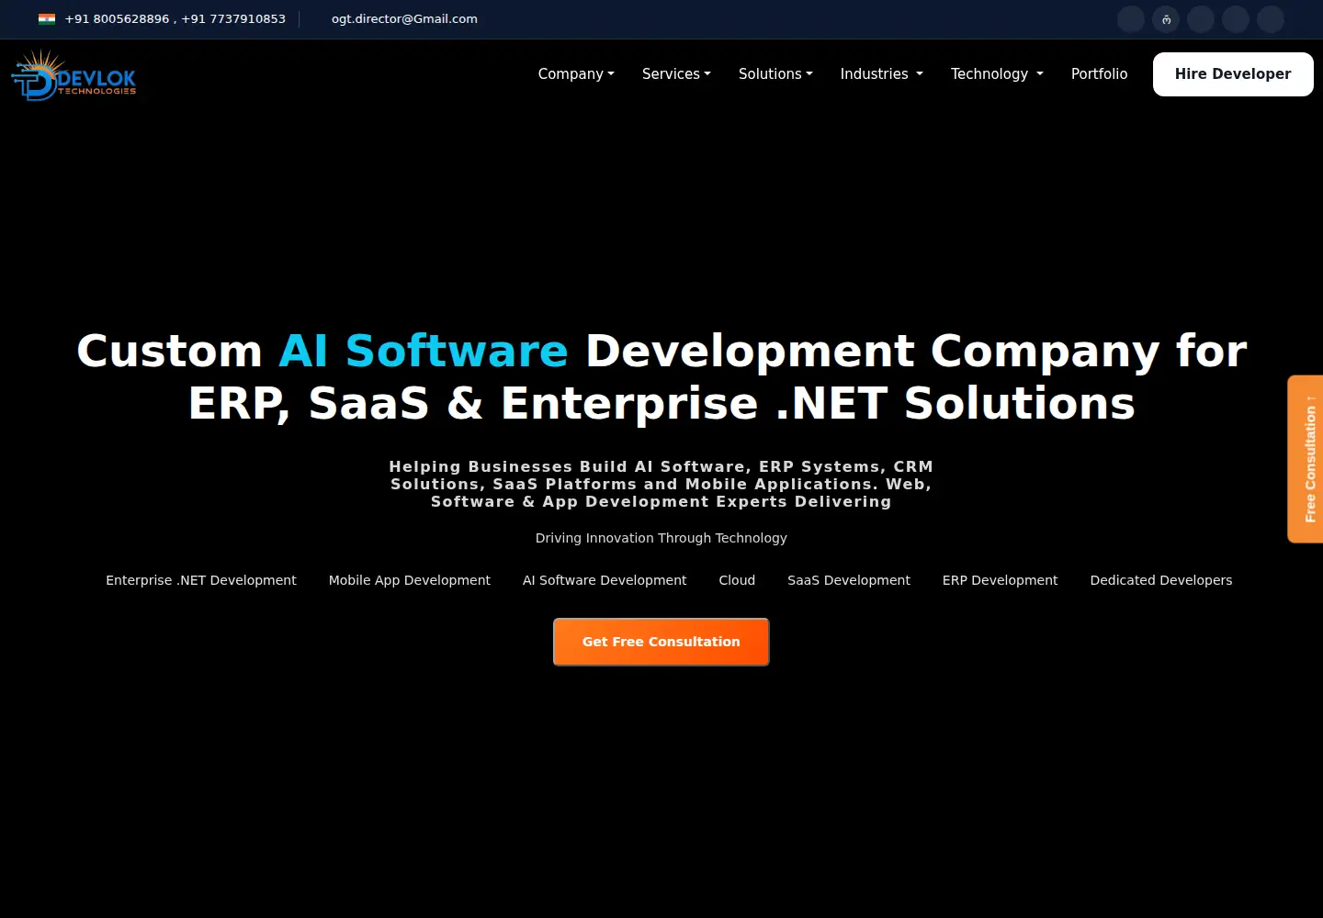
Task: Select the Dedicated Developers tag
Action: [x=1161, y=580]
